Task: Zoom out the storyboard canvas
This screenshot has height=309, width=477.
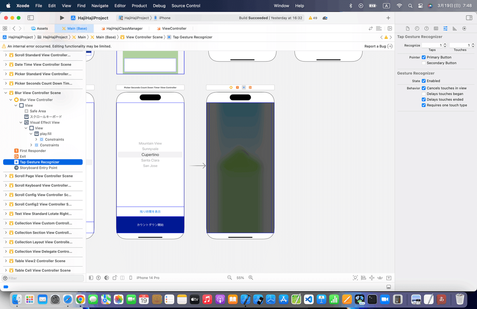Action: (229, 278)
